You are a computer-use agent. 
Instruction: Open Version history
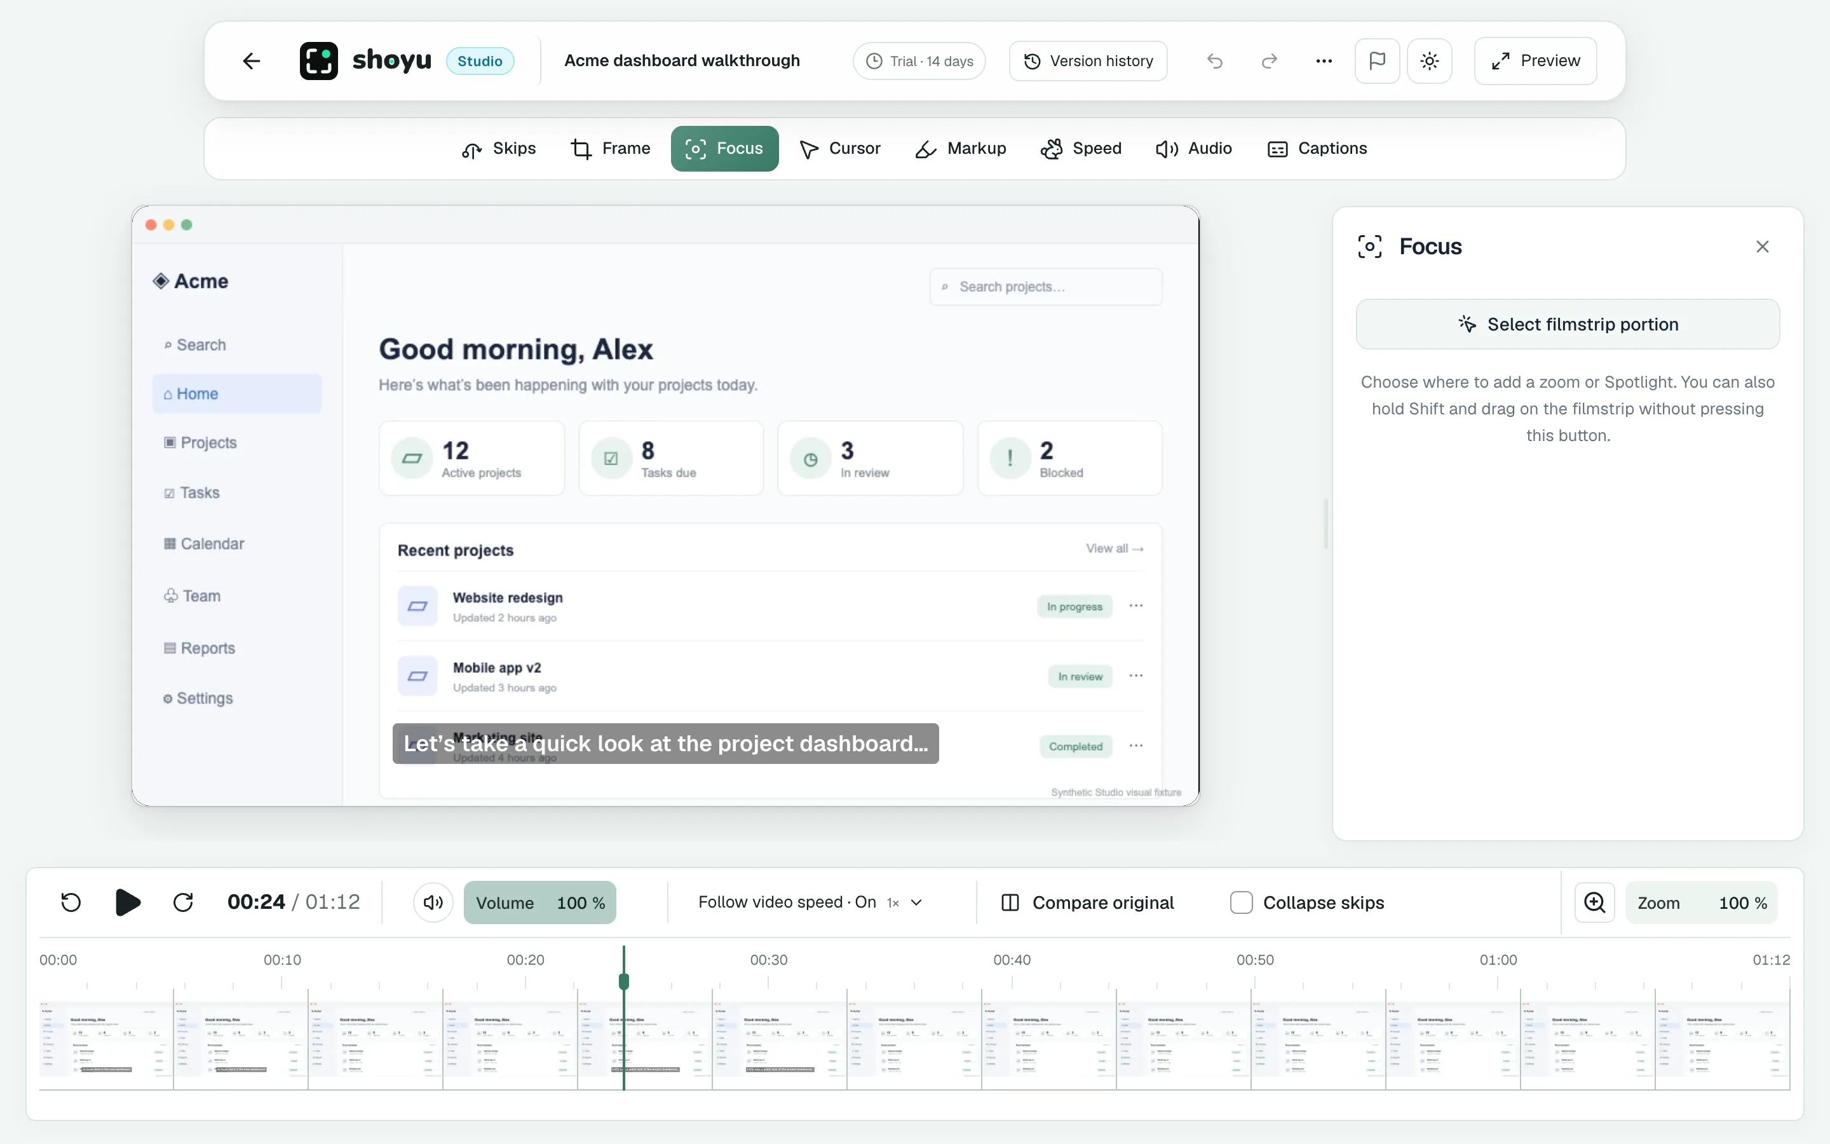[1087, 61]
